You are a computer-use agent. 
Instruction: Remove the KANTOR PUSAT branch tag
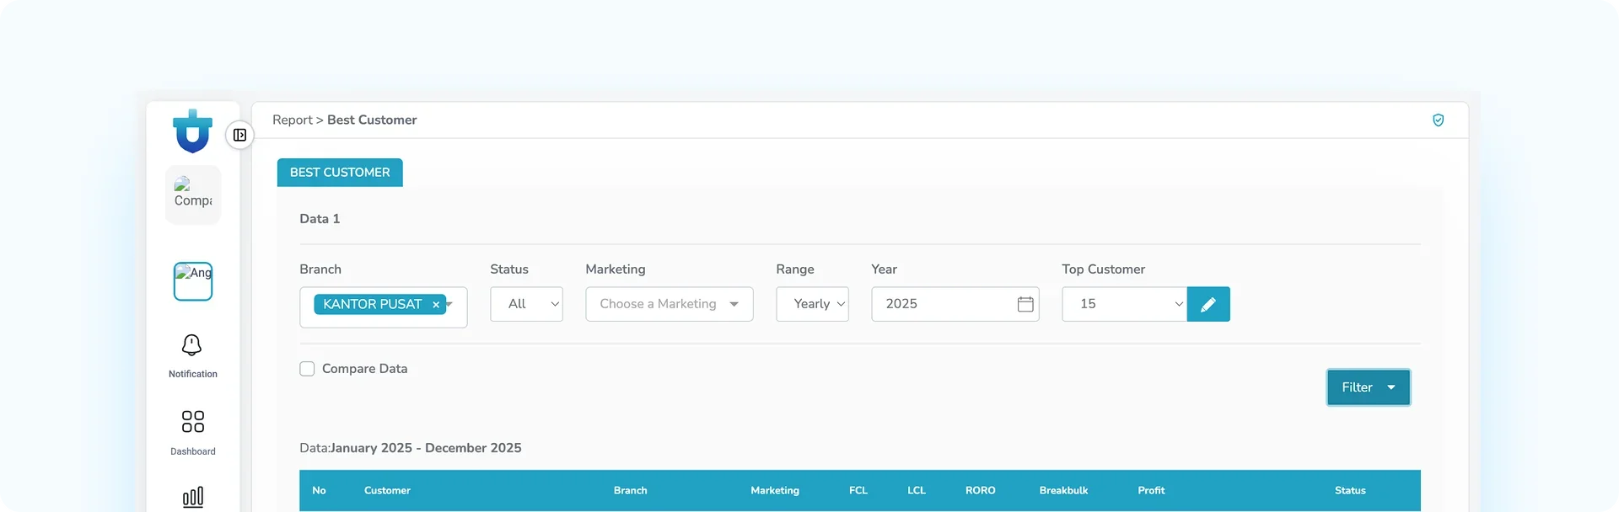coord(436,305)
